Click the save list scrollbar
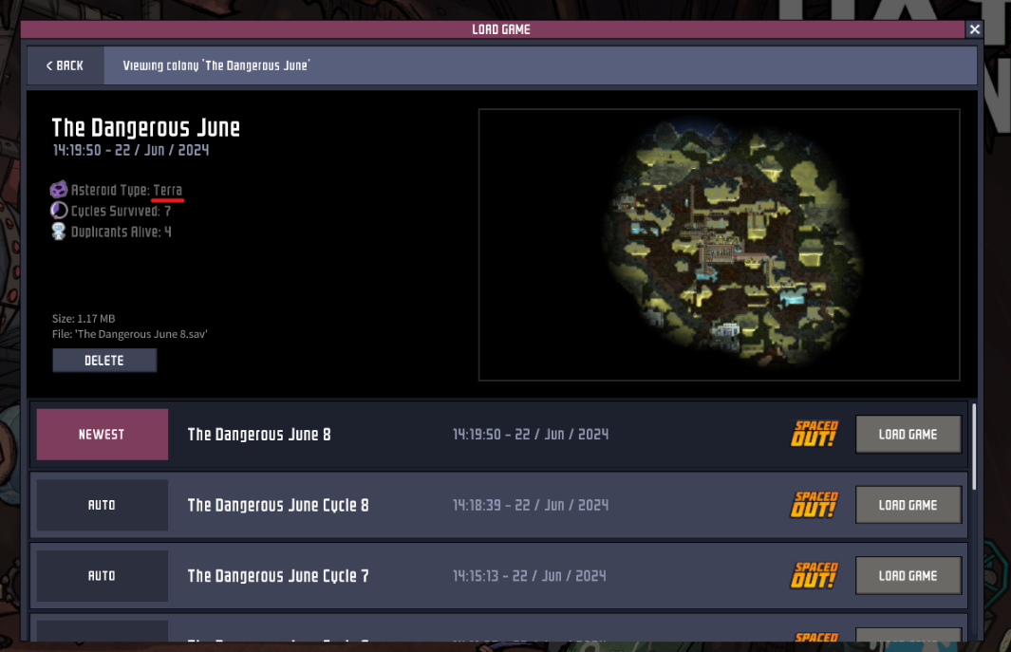This screenshot has width=1011, height=652. (974, 446)
